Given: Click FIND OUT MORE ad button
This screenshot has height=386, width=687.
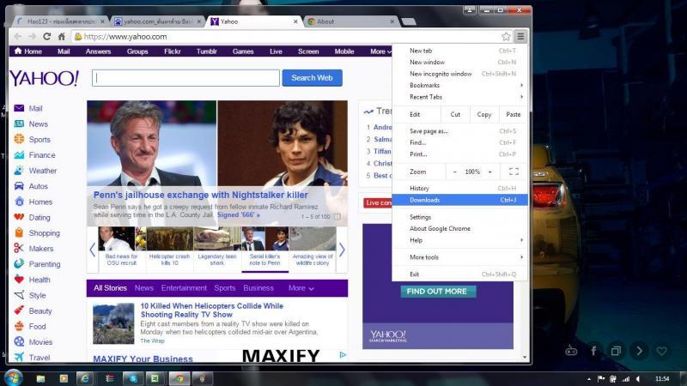Looking at the screenshot, I should tap(438, 292).
